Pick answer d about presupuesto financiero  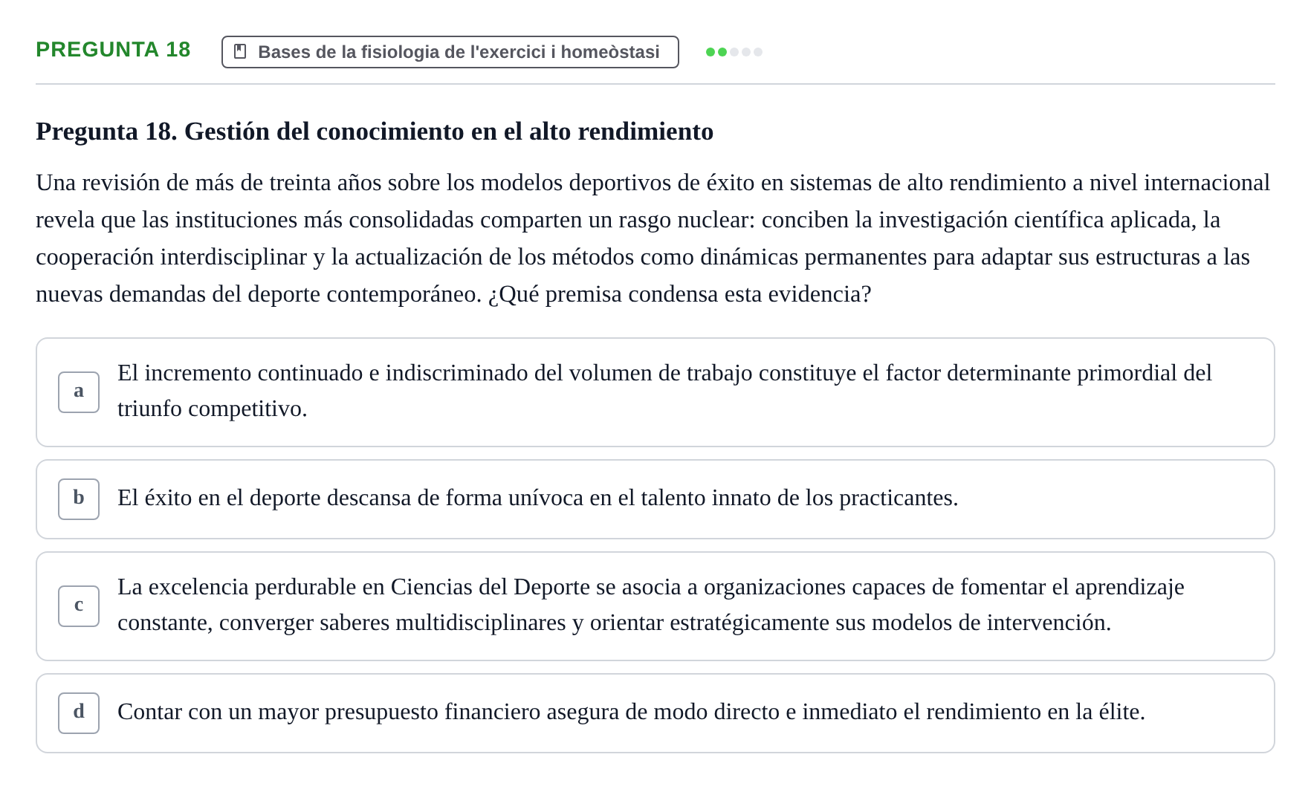(x=655, y=713)
